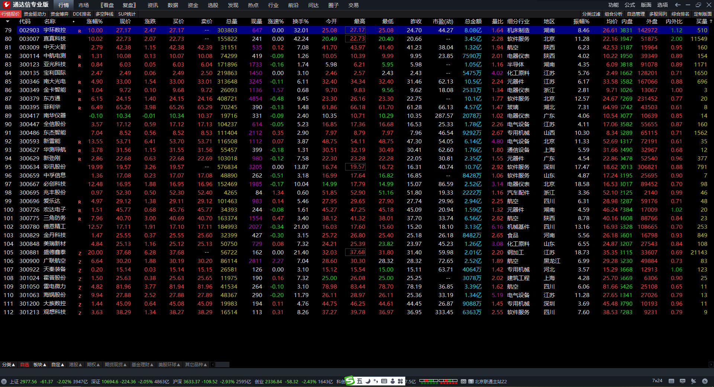Open the 市场 top menu
714x387 pixels.
[x=84, y=5]
